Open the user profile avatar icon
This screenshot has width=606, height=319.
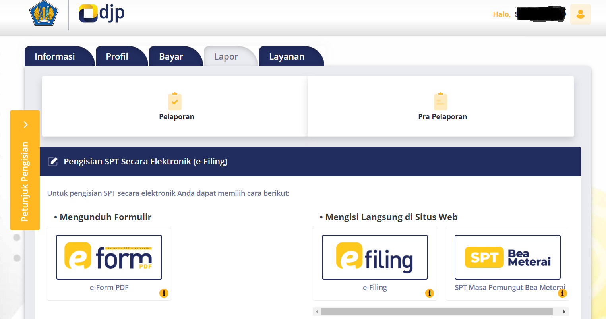580,14
